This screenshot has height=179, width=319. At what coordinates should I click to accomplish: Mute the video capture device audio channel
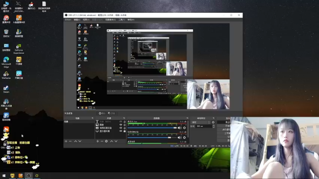click(x=179, y=138)
